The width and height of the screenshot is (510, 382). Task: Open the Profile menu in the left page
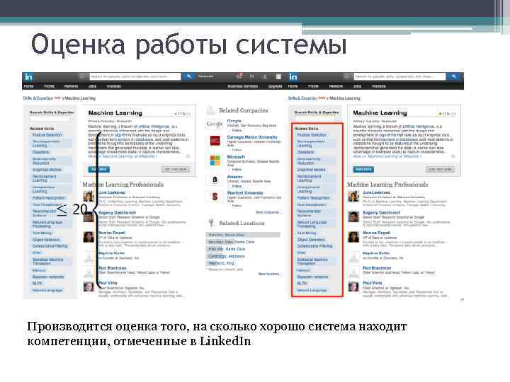[49, 86]
